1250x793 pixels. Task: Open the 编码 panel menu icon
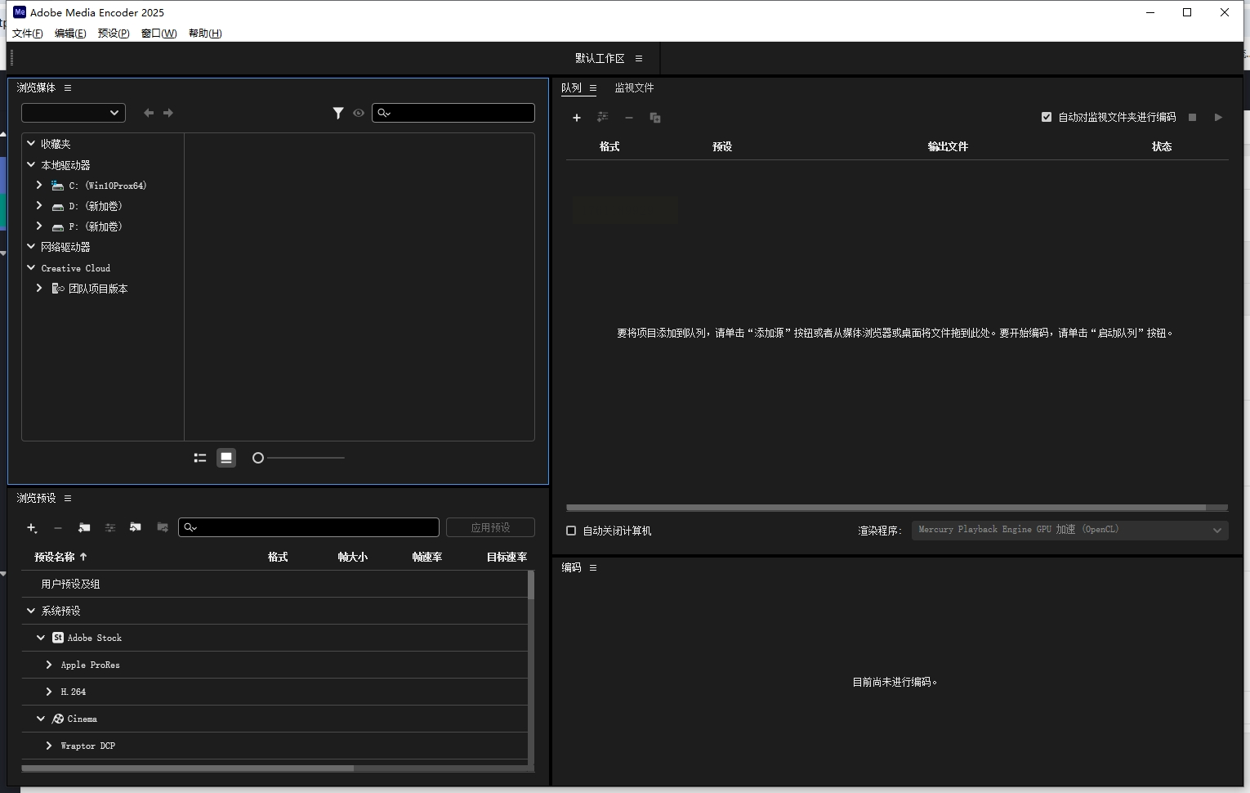pos(593,567)
